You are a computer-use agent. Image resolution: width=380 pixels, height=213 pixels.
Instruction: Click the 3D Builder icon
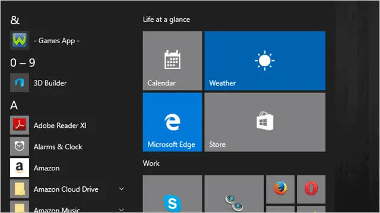pyautogui.click(x=20, y=83)
